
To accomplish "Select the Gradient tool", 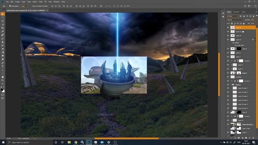I will [x=2, y=52].
